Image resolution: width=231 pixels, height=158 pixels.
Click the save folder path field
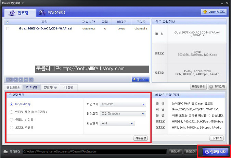(x=94, y=151)
